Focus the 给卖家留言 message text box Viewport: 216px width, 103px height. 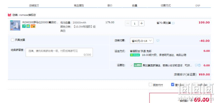click(x=59, y=52)
